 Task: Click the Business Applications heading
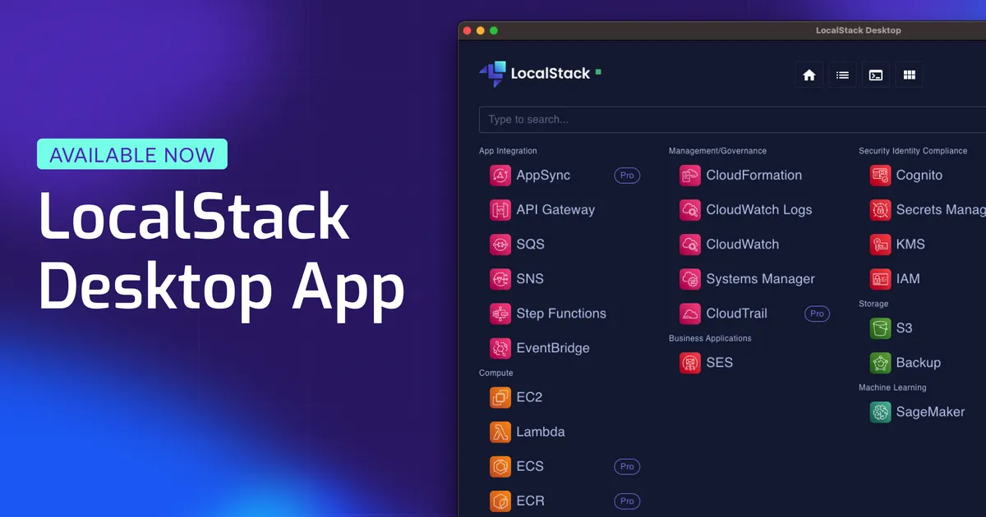(710, 338)
